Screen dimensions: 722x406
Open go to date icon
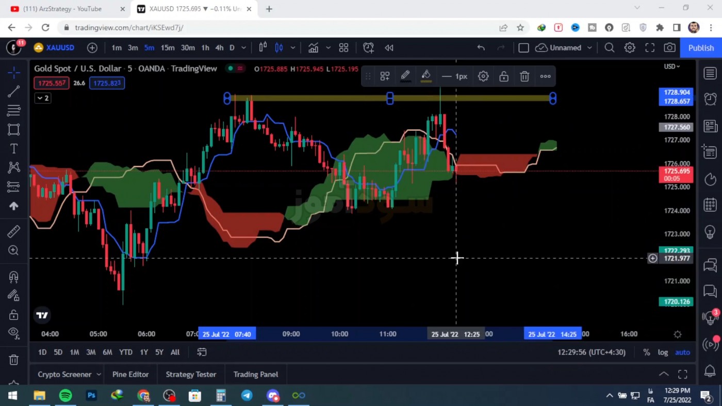tap(202, 352)
